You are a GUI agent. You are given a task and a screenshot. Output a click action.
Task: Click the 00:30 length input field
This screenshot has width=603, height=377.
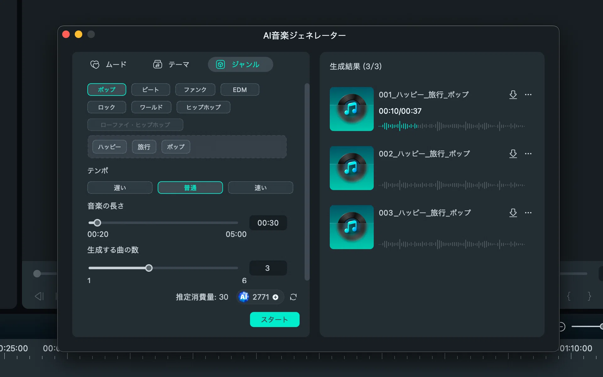tap(268, 223)
